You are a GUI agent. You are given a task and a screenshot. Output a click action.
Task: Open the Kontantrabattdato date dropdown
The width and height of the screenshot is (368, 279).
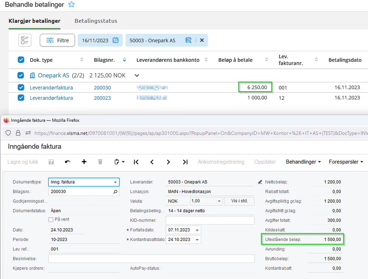tap(197, 240)
